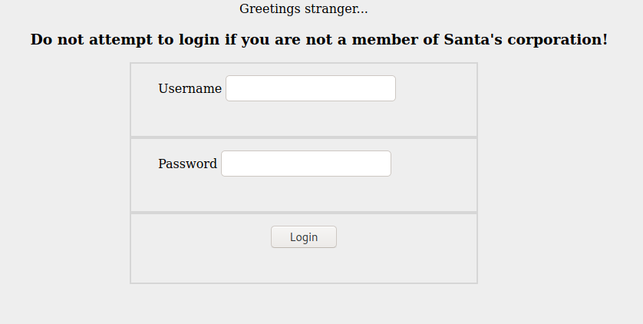Select the word 'Greetings' at the top
The image size is (643, 324).
point(269,8)
